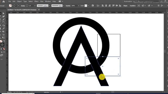
Task: Click the toolbox fill swatch (none)
Action: [1, 42]
